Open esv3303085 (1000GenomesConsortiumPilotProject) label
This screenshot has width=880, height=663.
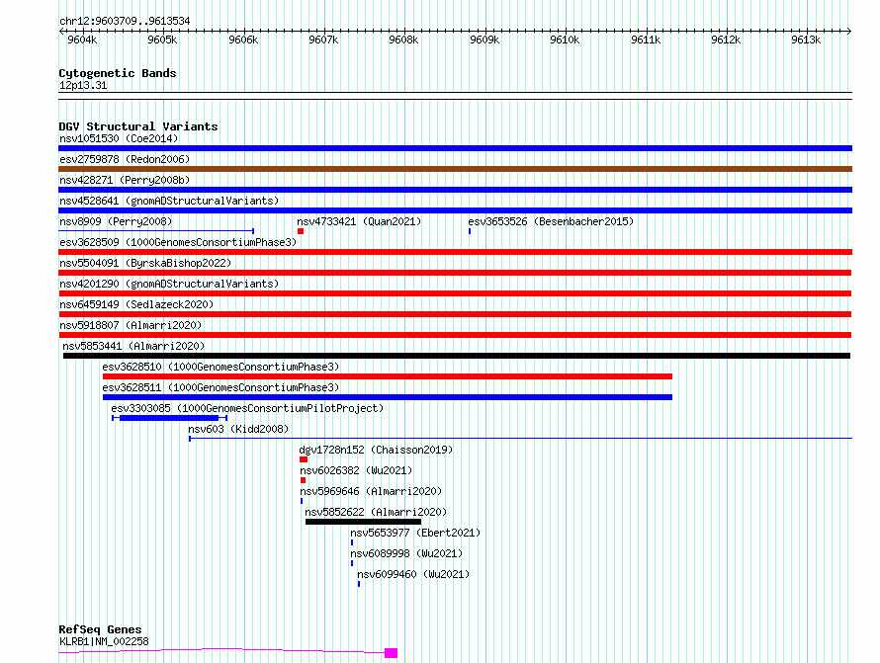click(247, 408)
